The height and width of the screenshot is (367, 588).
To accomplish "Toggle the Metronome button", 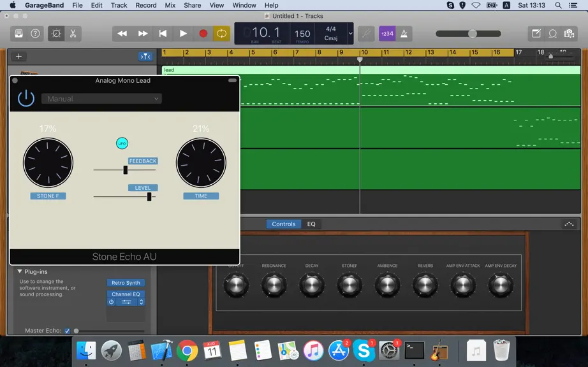I will click(x=404, y=34).
